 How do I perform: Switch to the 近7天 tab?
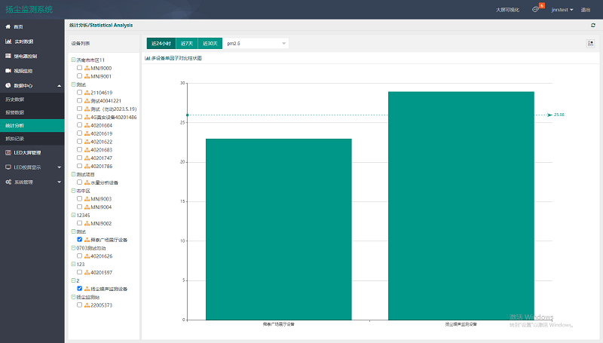coord(187,44)
